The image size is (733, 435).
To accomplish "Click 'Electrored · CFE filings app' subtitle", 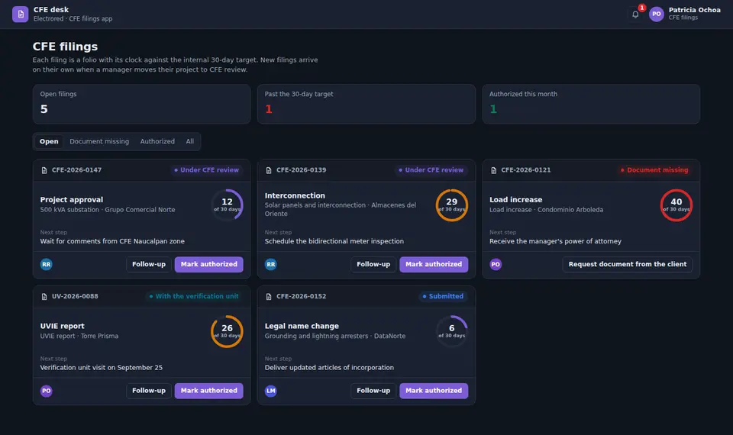I will point(73,18).
